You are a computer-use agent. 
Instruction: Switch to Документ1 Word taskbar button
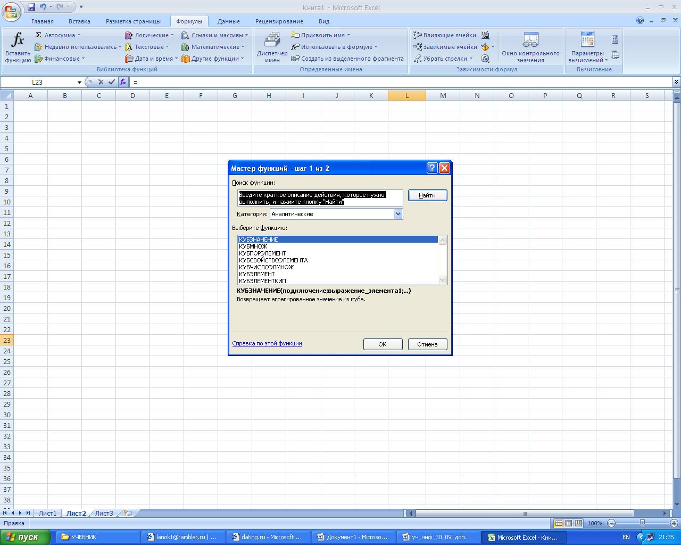(x=353, y=537)
